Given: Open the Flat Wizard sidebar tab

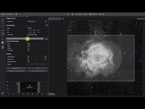Looking at the screenshot, I should click(3, 34).
